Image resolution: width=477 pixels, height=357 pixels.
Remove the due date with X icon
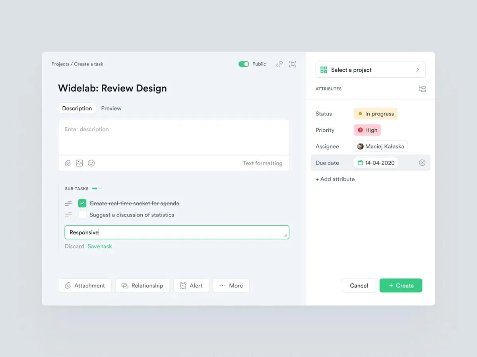click(x=422, y=163)
